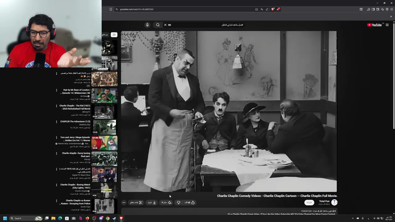
Task: Open options menu for The Kid (1921) video
Action: [56, 106]
